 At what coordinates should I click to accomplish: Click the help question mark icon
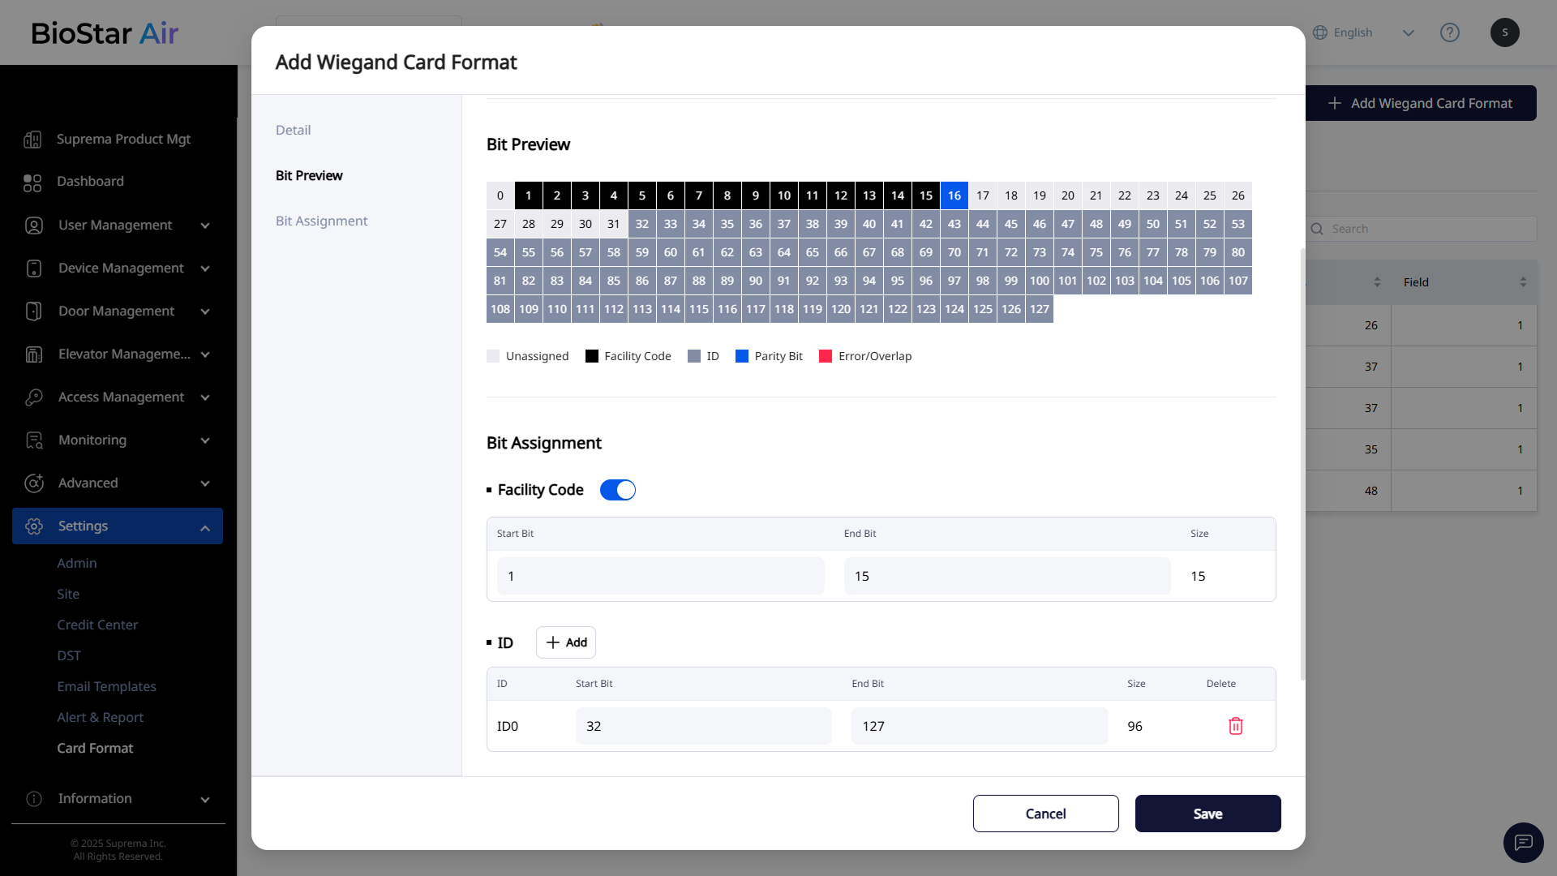[1449, 32]
